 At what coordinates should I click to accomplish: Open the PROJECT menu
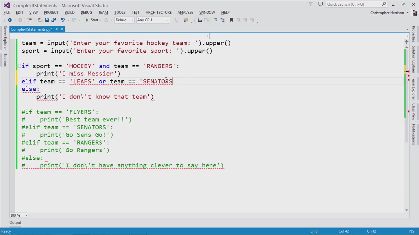click(x=51, y=12)
